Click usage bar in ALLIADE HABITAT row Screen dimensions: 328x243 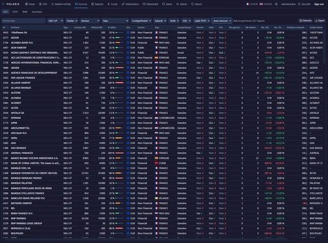click(120, 83)
